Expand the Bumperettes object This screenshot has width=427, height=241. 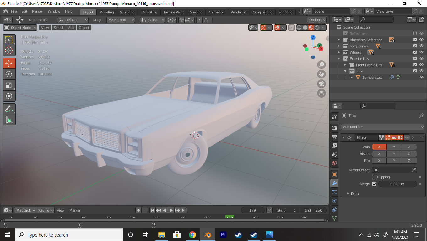pos(351,78)
